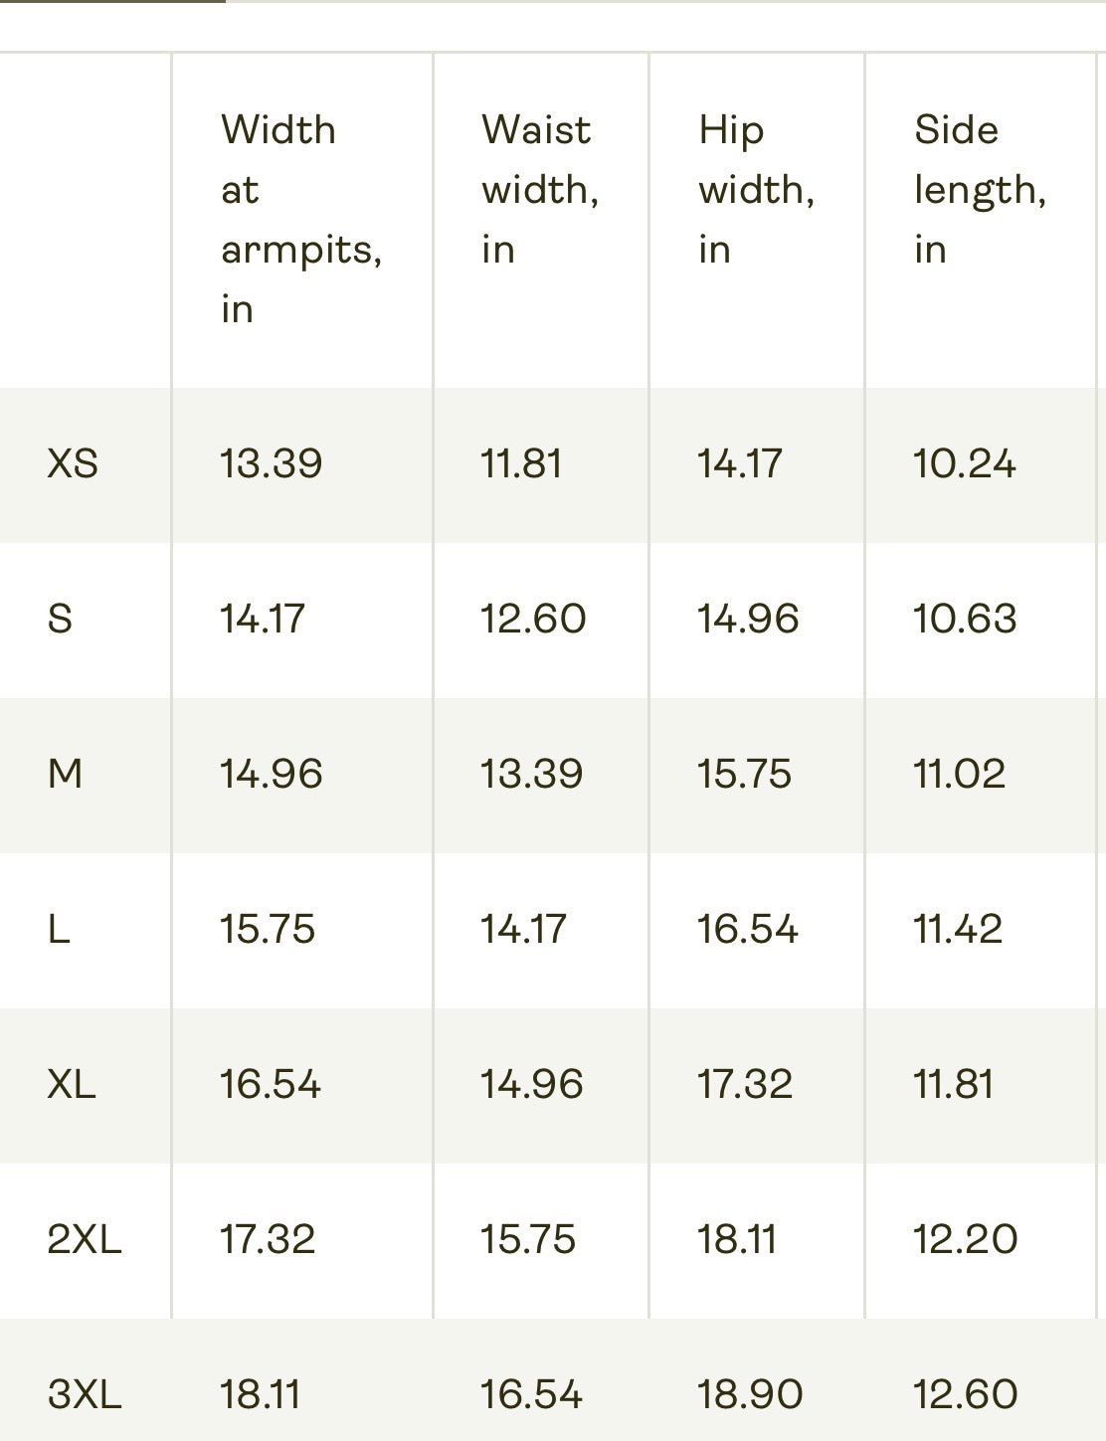Click the Width at armpits column header
Image resolution: width=1106 pixels, height=1441 pixels.
tap(301, 219)
